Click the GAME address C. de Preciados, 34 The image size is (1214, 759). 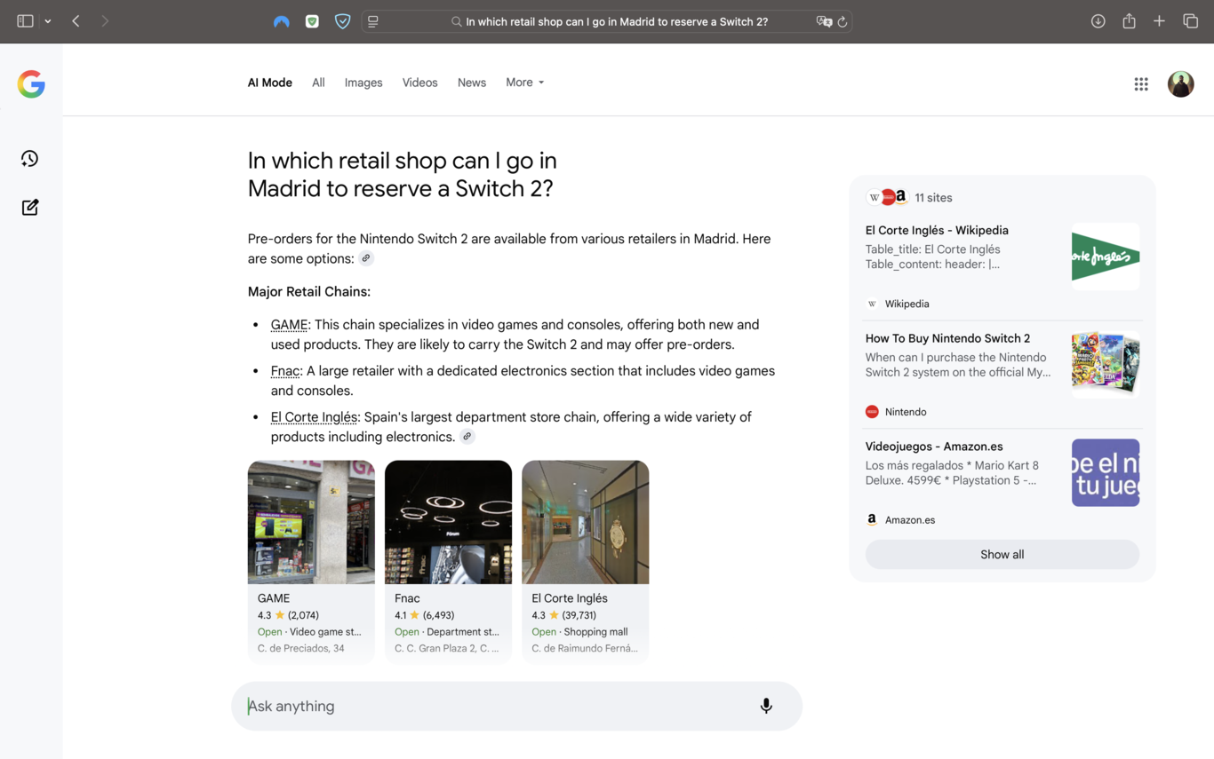tap(301, 648)
